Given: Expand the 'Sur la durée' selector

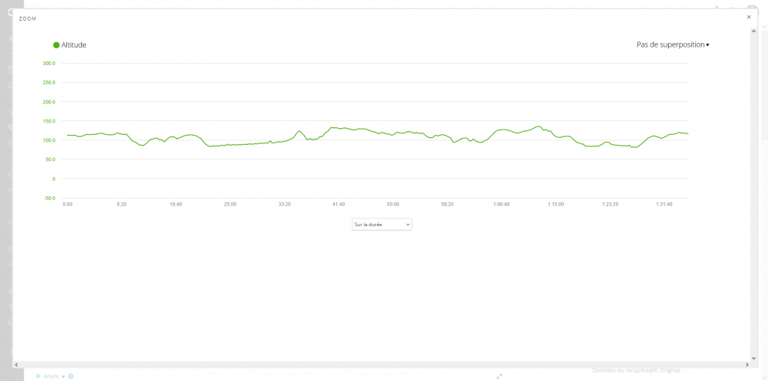Looking at the screenshot, I should tap(382, 224).
